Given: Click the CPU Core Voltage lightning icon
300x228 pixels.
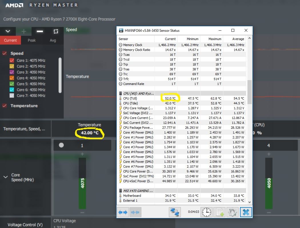Looking at the screenshot, I should (x=120, y=108).
